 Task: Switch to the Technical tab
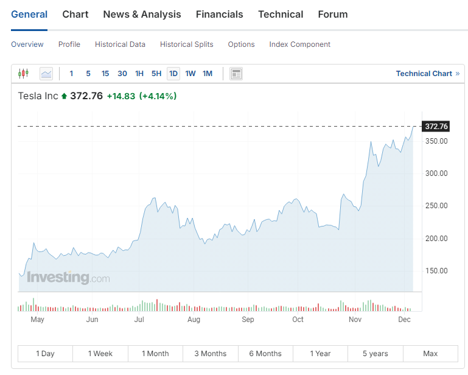point(281,15)
